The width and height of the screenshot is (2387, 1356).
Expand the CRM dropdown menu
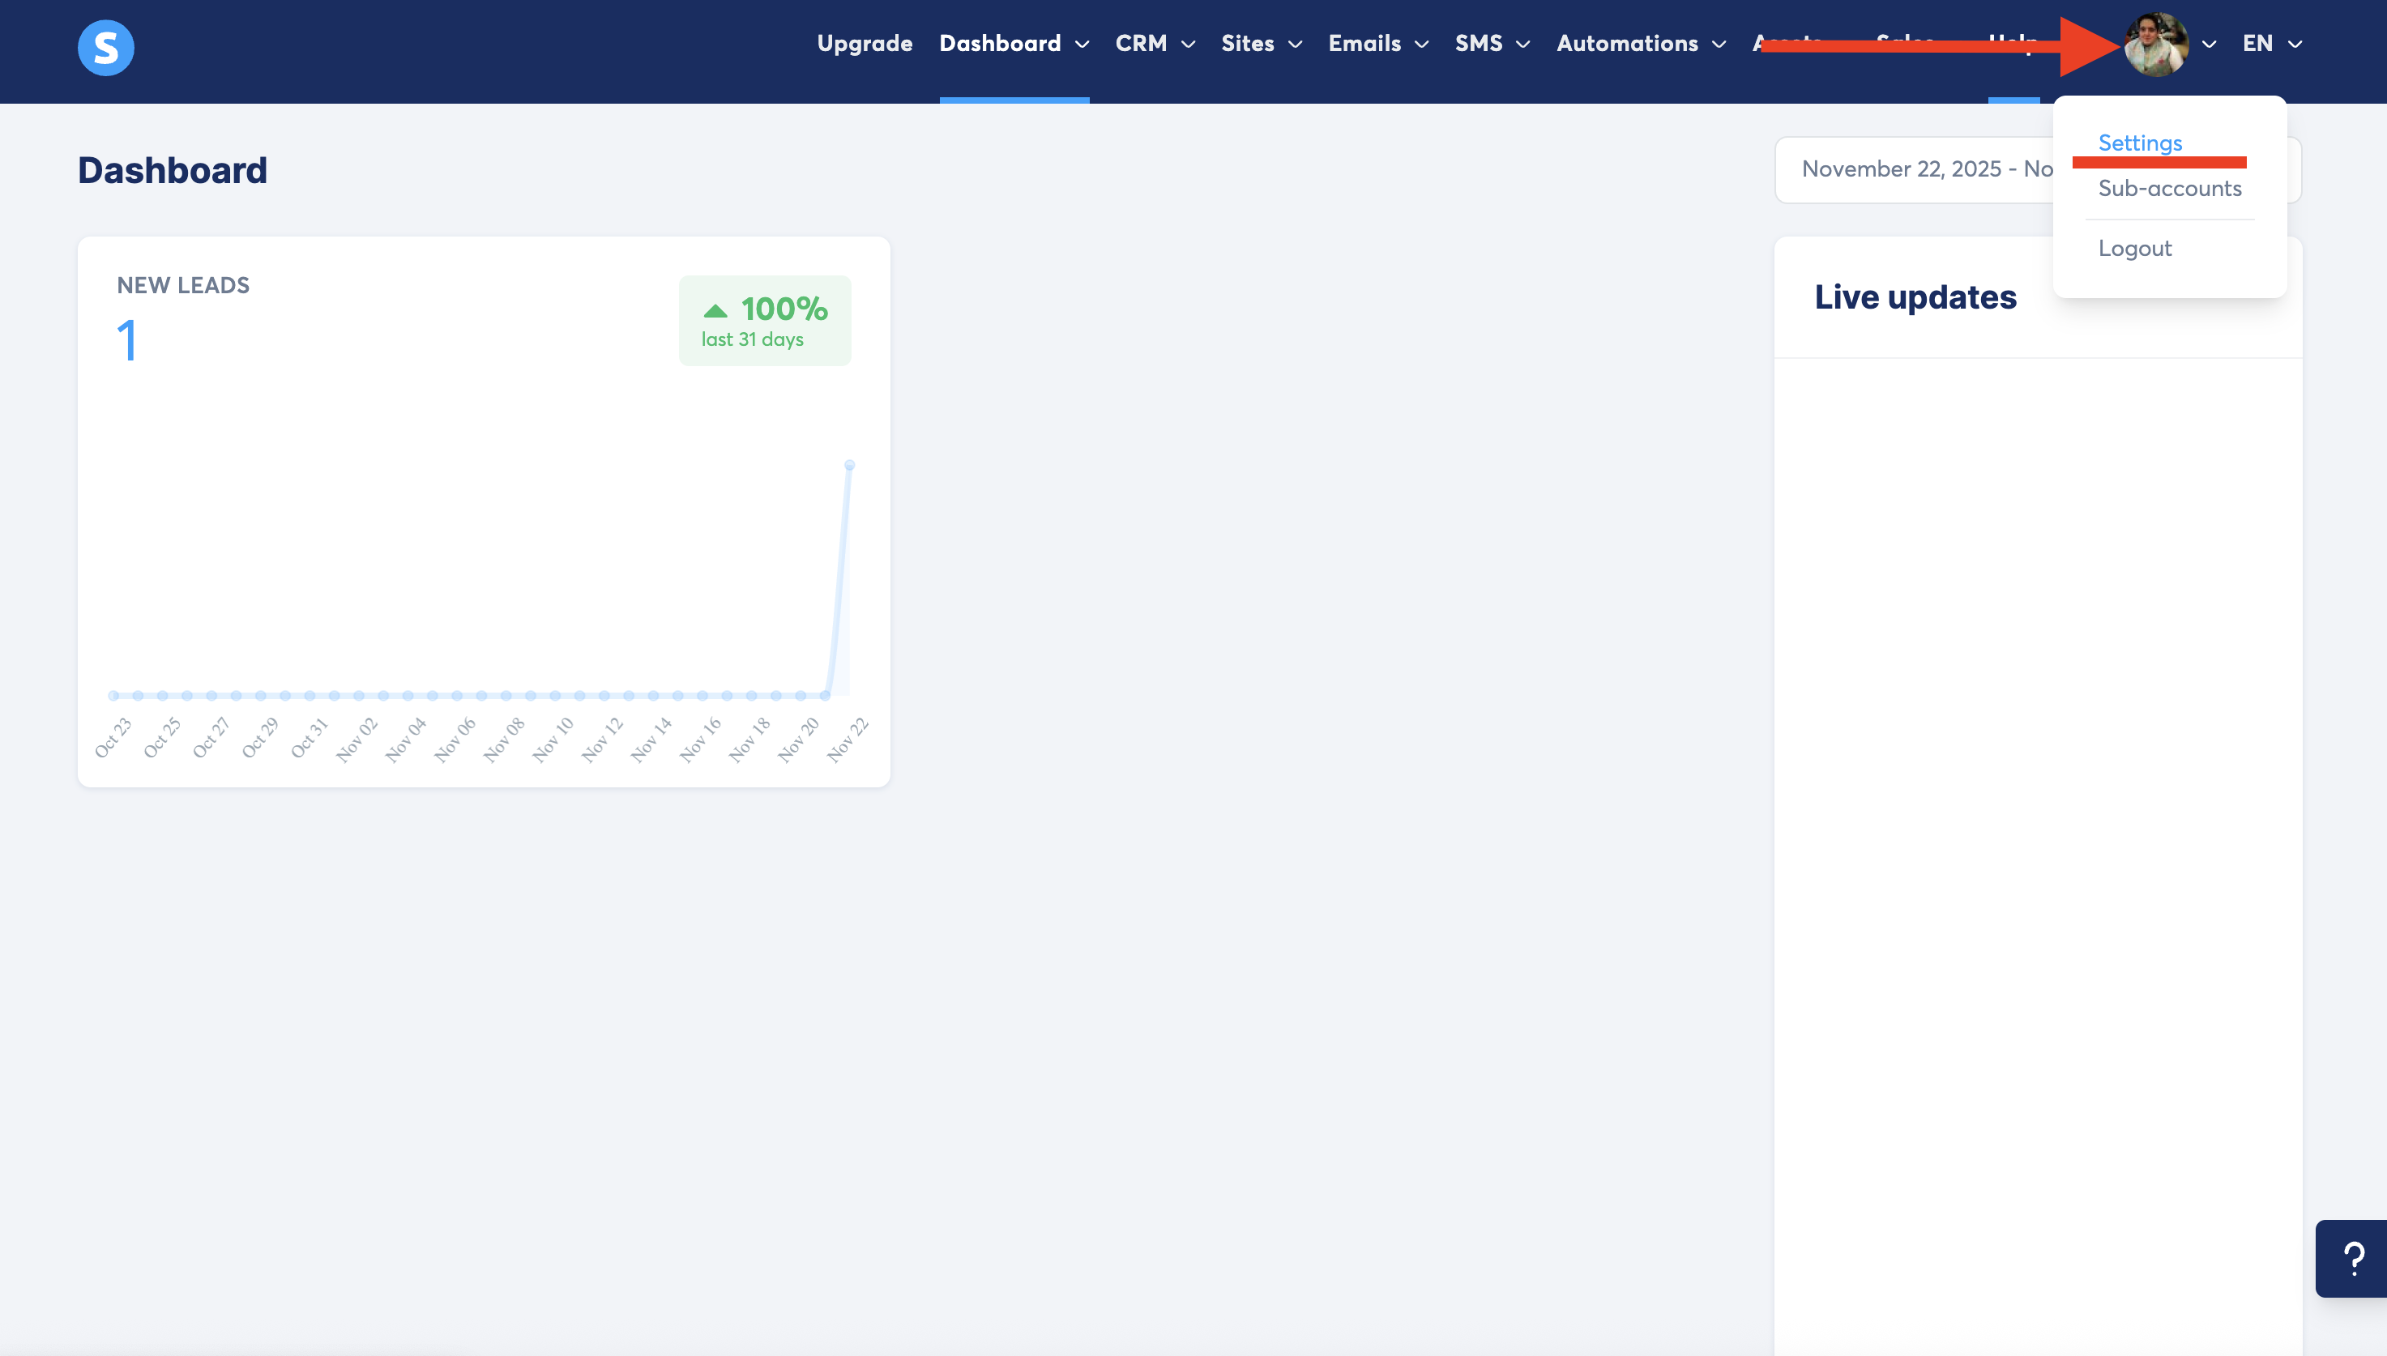[x=1154, y=44]
